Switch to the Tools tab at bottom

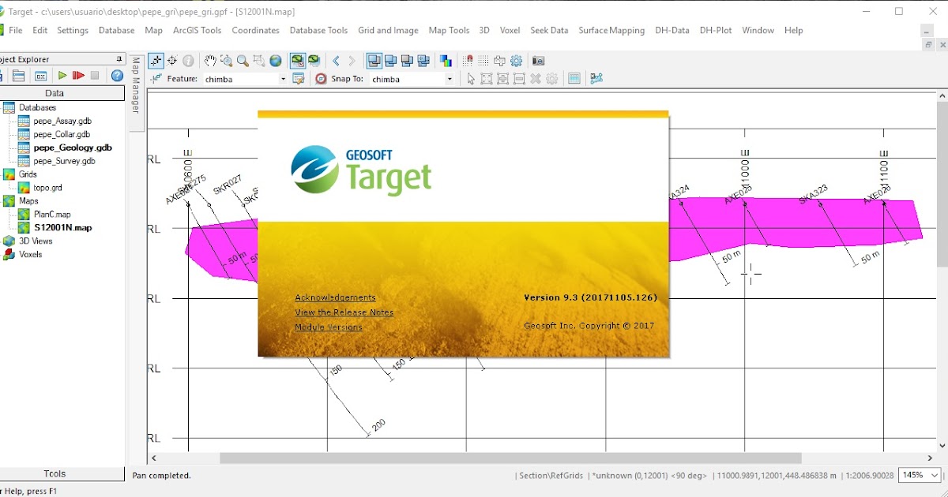pyautogui.click(x=54, y=473)
